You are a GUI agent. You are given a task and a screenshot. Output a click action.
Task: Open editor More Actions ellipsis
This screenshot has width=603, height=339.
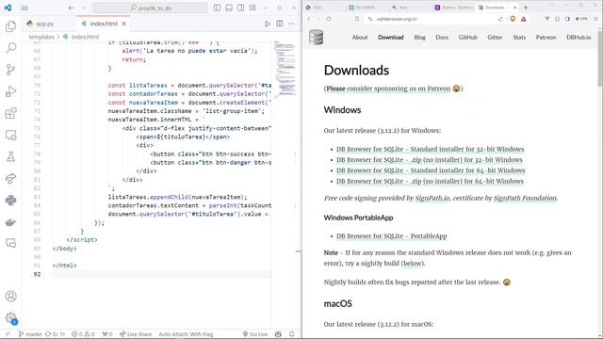[x=291, y=24]
